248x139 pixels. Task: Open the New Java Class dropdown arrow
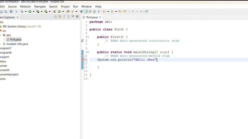pos(63,12)
